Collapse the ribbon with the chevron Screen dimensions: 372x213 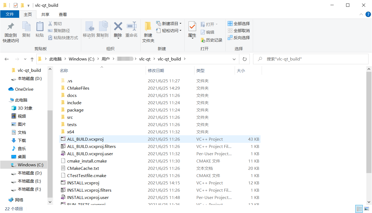(x=361, y=14)
